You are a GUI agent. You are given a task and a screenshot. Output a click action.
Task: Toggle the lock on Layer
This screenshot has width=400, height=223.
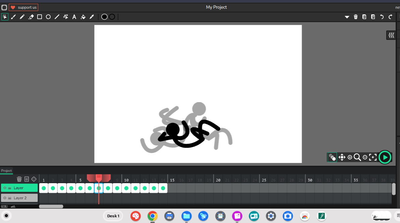click(x=10, y=188)
